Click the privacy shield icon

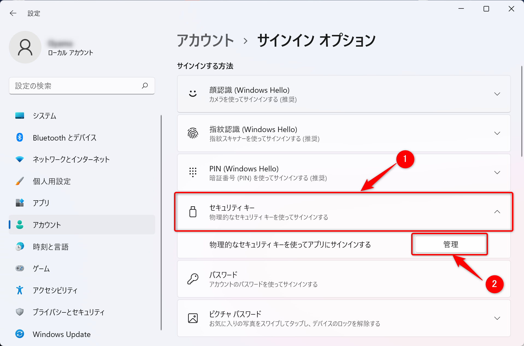click(x=20, y=312)
